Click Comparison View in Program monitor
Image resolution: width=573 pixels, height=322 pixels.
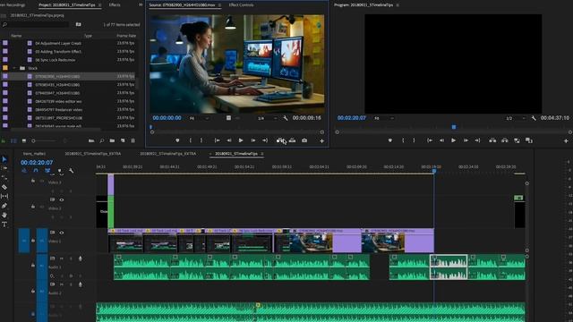coord(529,140)
